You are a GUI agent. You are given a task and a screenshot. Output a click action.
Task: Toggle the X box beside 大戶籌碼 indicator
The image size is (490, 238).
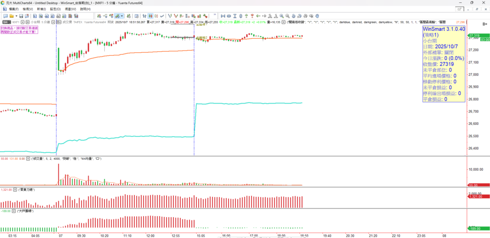click(x=14, y=210)
